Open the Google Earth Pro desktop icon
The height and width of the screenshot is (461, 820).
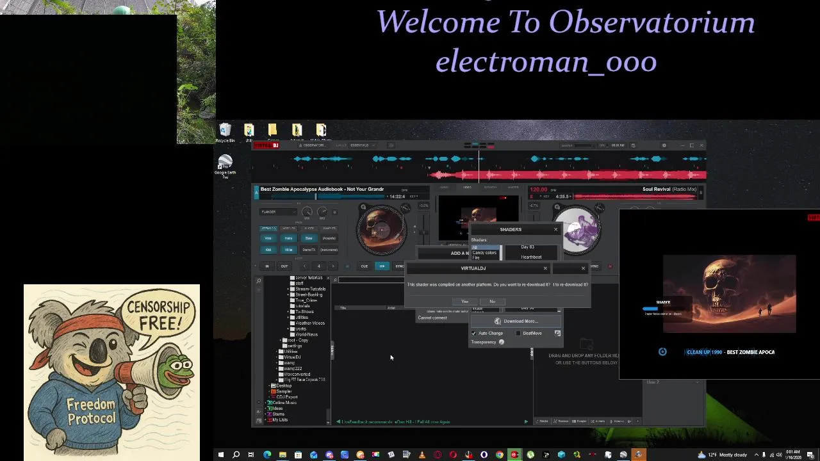tap(225, 166)
